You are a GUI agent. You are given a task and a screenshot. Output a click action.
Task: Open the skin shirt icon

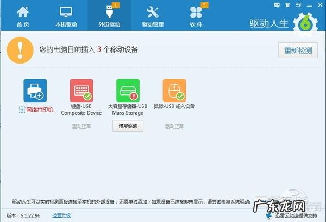click(288, 5)
